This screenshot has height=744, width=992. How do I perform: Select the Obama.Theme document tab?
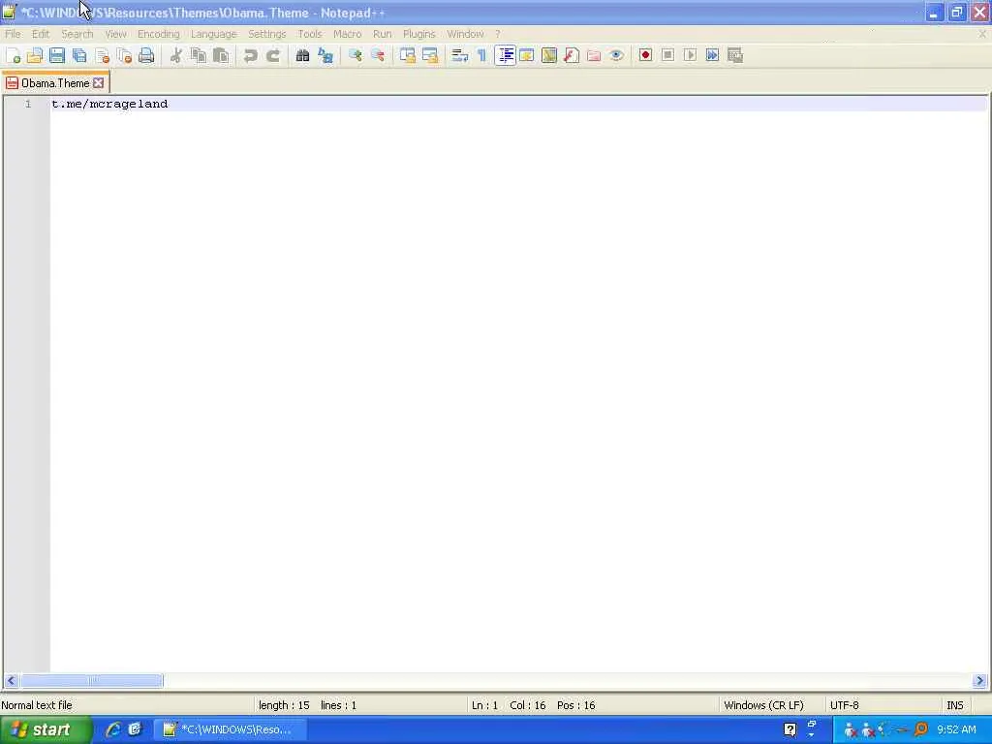click(x=55, y=83)
